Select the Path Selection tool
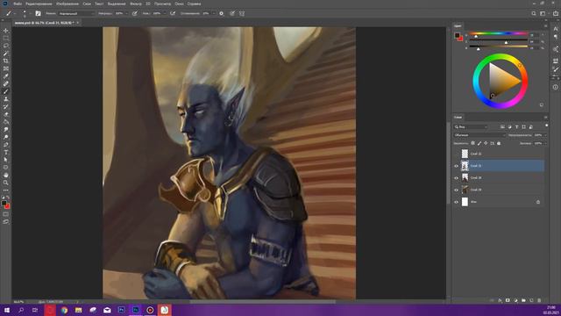 pyautogui.click(x=6, y=160)
